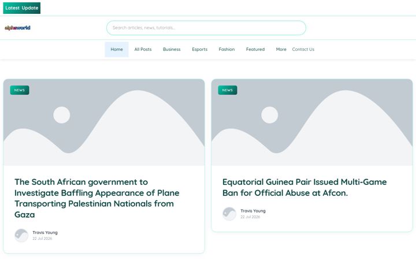
Task: Open Equatorial Guinea article thumbnail image
Action: [x=312, y=122]
